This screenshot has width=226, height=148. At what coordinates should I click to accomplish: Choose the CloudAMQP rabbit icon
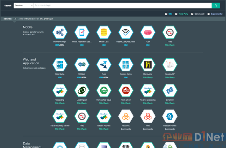[170, 65]
